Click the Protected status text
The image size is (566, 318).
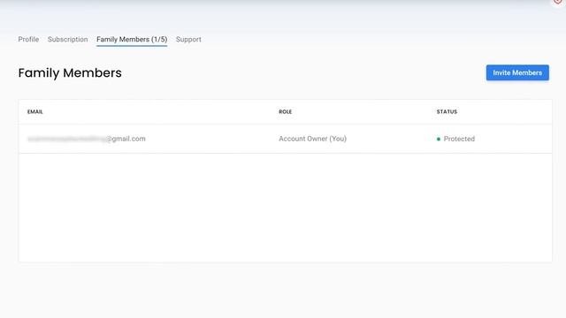pos(459,139)
